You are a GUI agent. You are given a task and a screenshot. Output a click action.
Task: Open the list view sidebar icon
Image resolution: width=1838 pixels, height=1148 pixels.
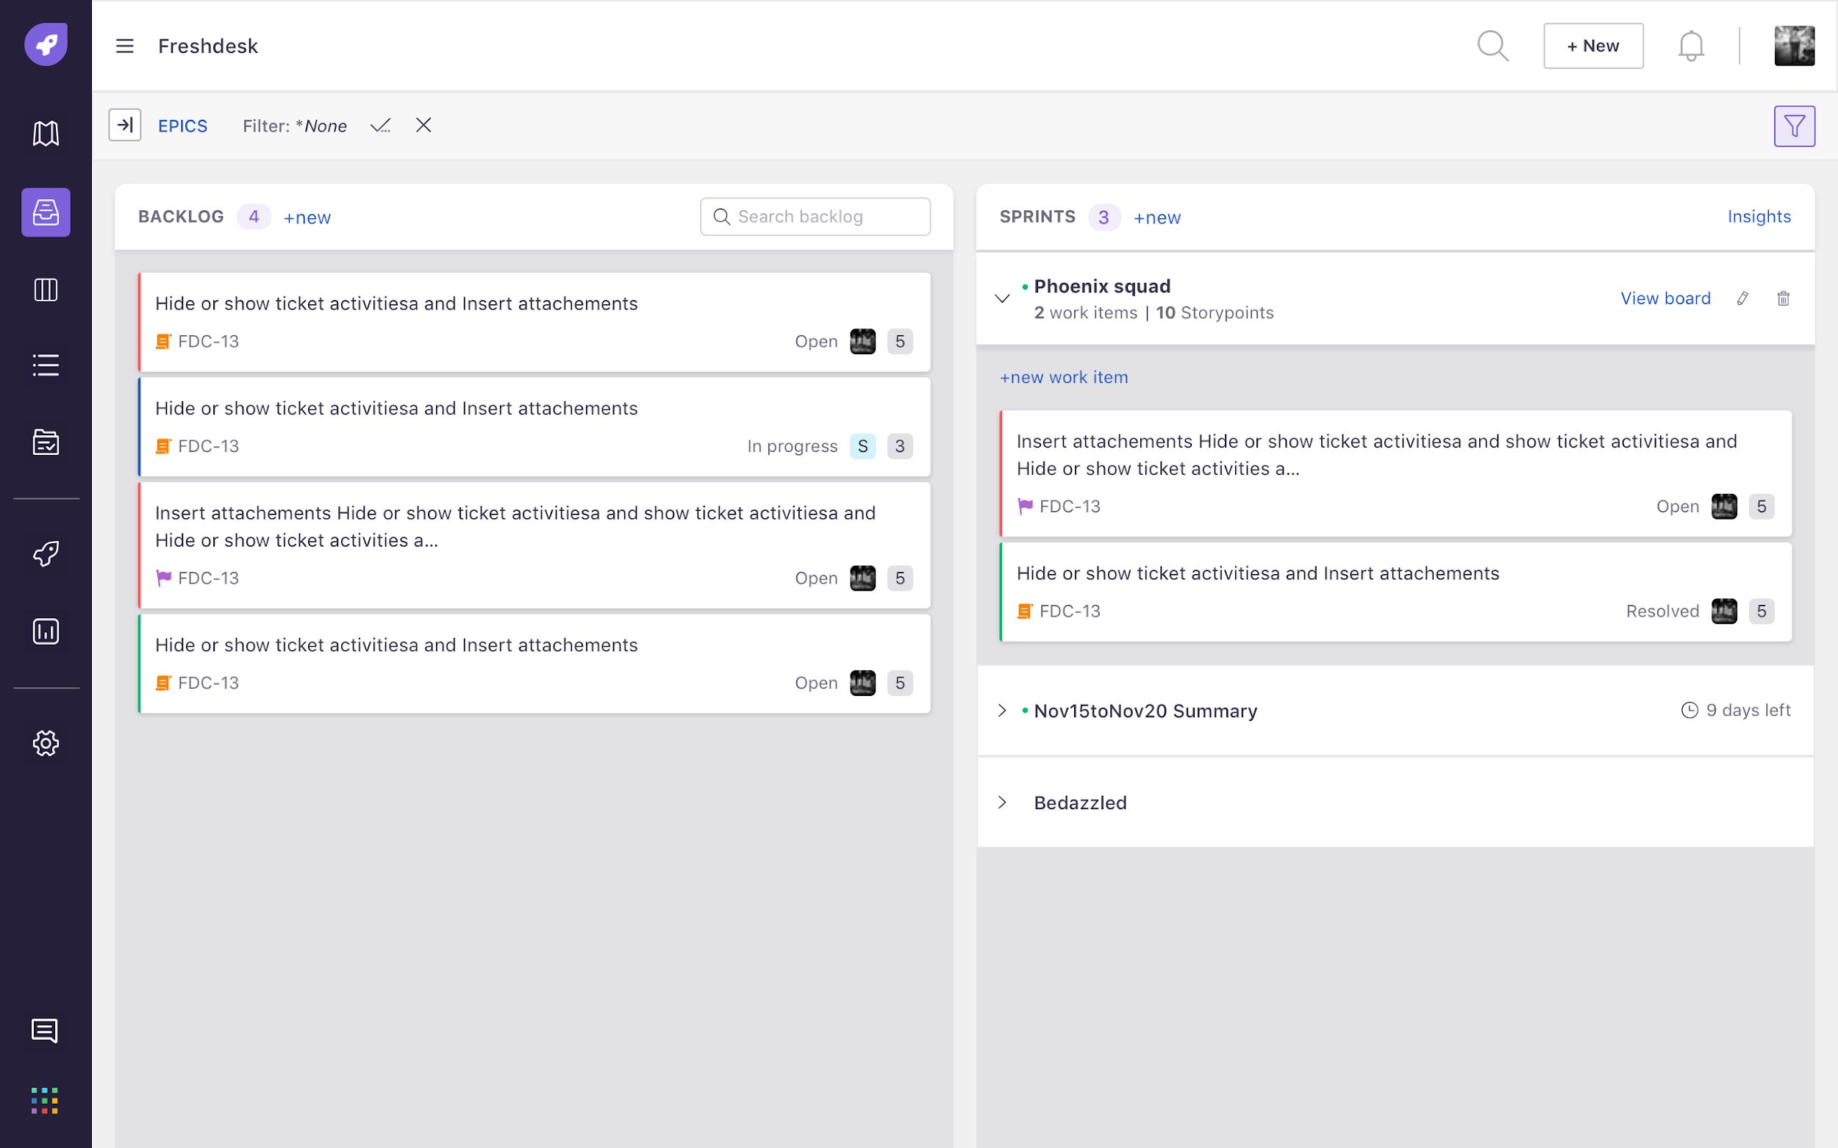46,365
